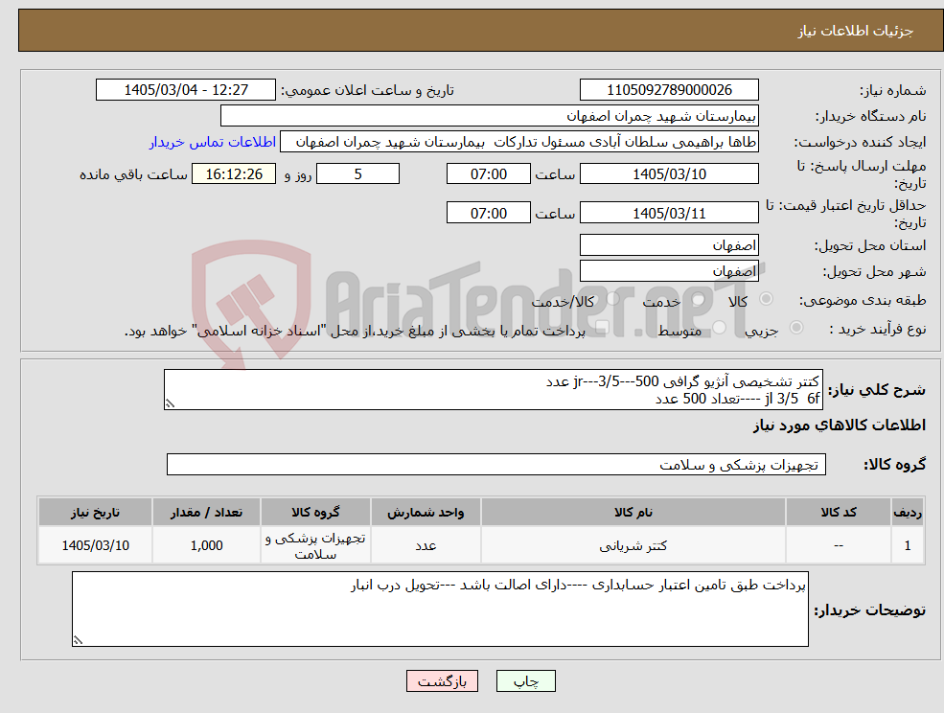Click the need number field 1105092789000026
This screenshot has width=944, height=713.
point(669,90)
